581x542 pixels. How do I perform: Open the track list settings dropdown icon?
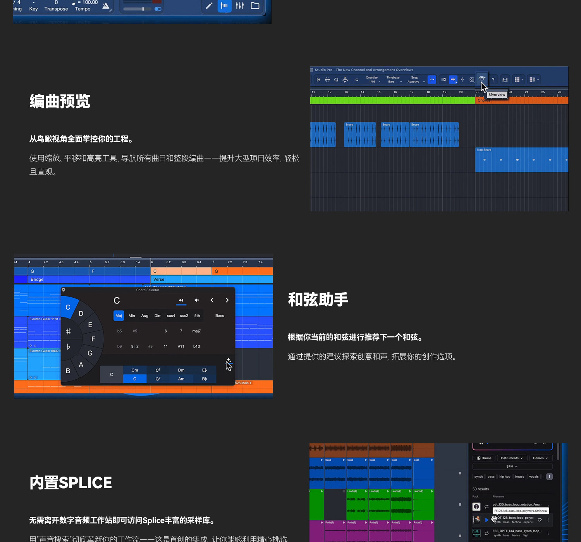click(534, 80)
